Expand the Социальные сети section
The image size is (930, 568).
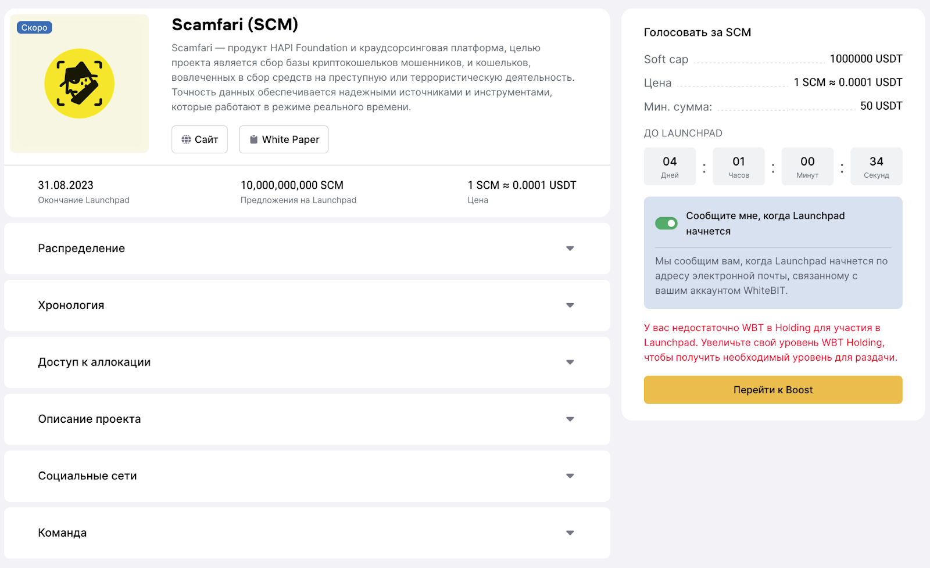307,476
